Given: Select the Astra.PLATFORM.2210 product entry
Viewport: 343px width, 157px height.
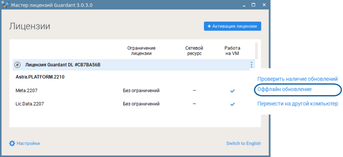Looking at the screenshot, I should click(x=40, y=77).
